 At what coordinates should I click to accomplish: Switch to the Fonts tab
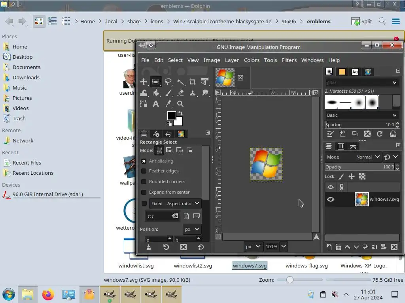pos(355,72)
